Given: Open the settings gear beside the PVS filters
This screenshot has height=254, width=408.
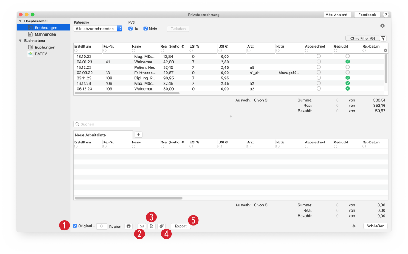Looking at the screenshot, I should point(382,26).
